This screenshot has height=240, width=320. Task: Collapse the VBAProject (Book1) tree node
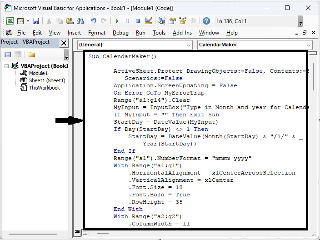[7, 66]
